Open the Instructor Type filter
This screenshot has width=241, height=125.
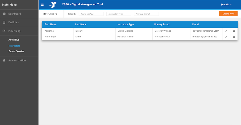(119, 14)
